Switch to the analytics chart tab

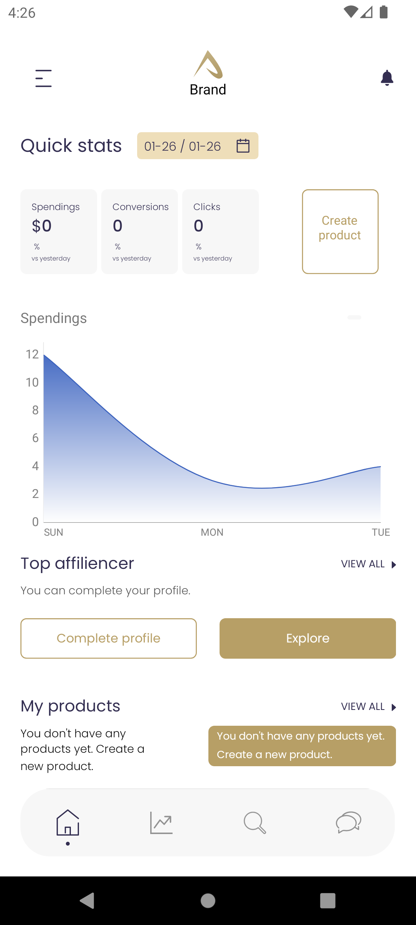tap(161, 822)
